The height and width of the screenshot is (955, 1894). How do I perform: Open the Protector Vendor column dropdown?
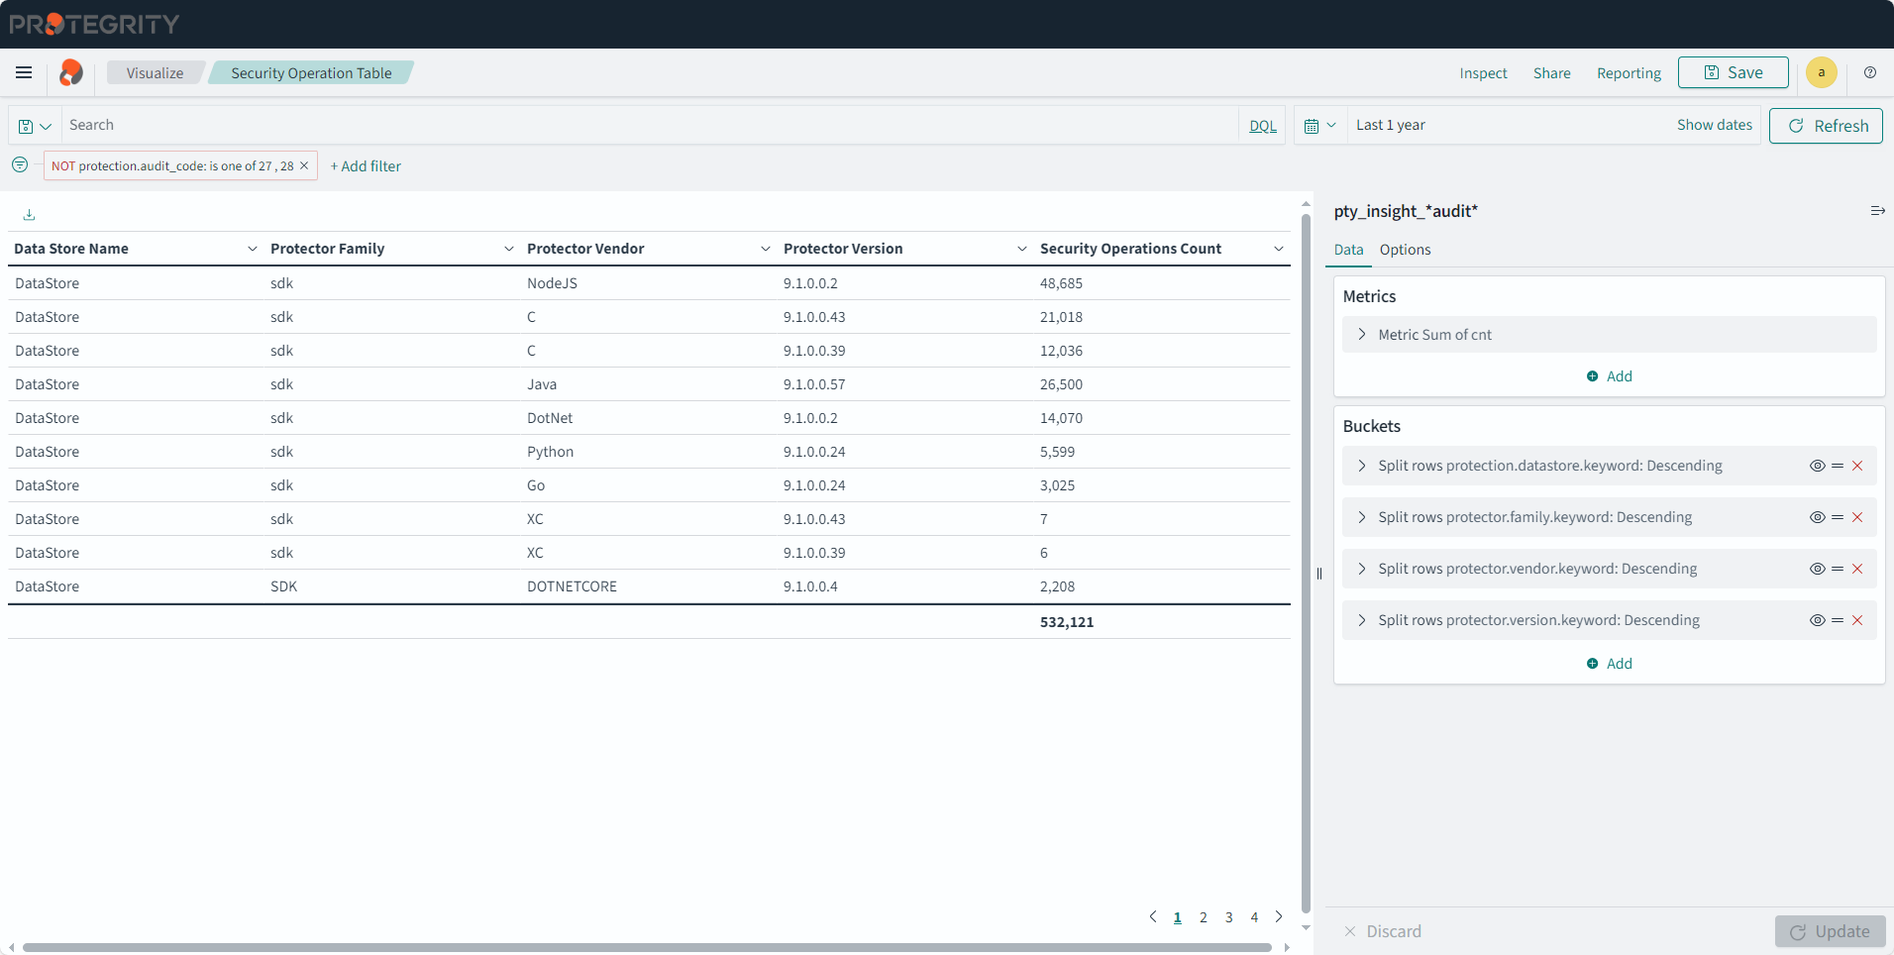point(765,249)
